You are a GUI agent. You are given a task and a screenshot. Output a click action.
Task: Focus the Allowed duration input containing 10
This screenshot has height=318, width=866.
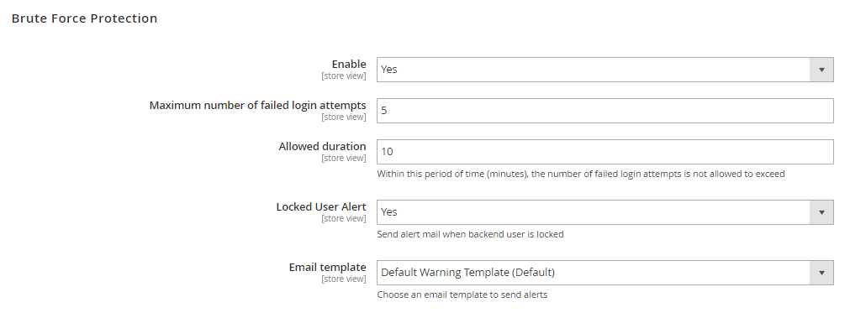pyautogui.click(x=605, y=152)
